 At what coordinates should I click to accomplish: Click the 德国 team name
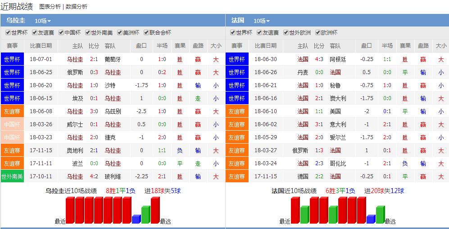[303, 176]
